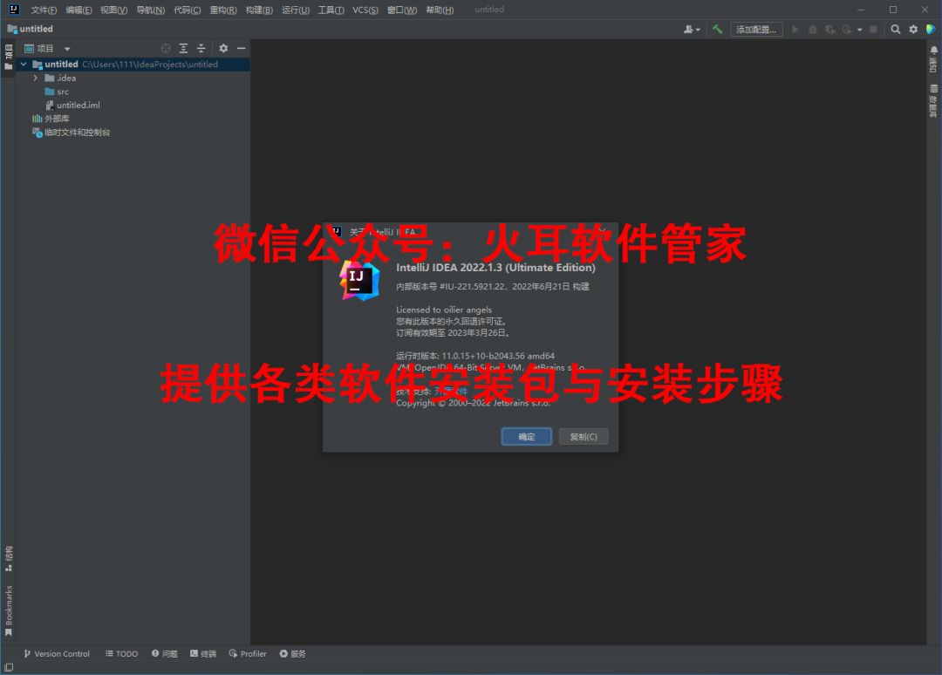942x675 pixels.
Task: Click the 复制(C) button in the About dialog
Action: click(x=583, y=436)
